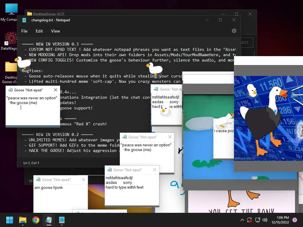
Task: Click "-the goose (me)" in the center Not-epad
Action: [x=137, y=150]
